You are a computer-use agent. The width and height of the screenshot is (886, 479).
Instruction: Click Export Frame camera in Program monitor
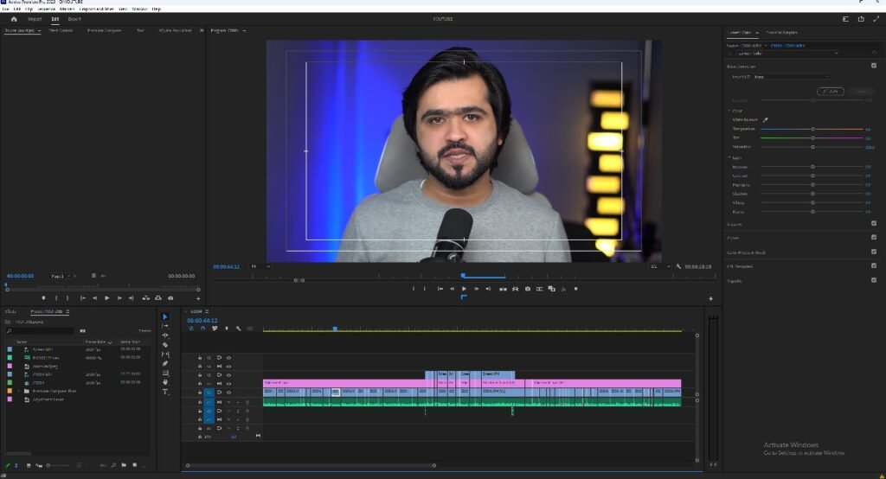coord(528,289)
